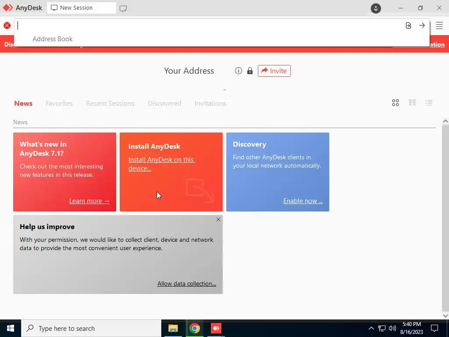449x337 pixels.
Task: Select the New Session tab
Action: click(82, 8)
